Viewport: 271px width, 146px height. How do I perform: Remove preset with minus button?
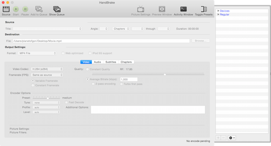tap(223, 138)
